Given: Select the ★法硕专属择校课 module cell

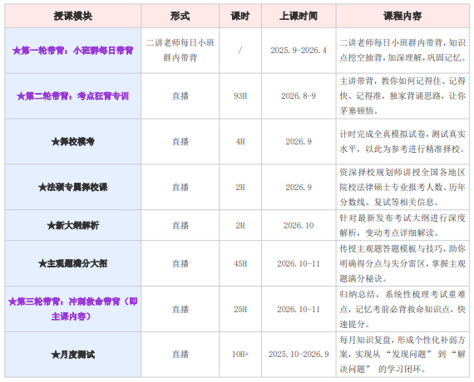Looking at the screenshot, I should [73, 187].
